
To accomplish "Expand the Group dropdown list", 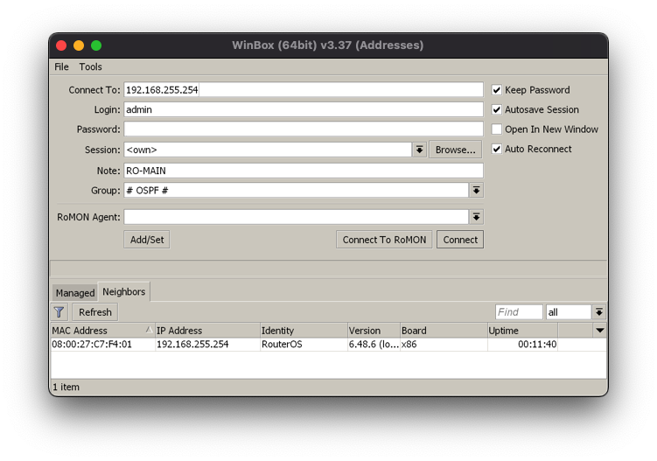I will click(476, 191).
